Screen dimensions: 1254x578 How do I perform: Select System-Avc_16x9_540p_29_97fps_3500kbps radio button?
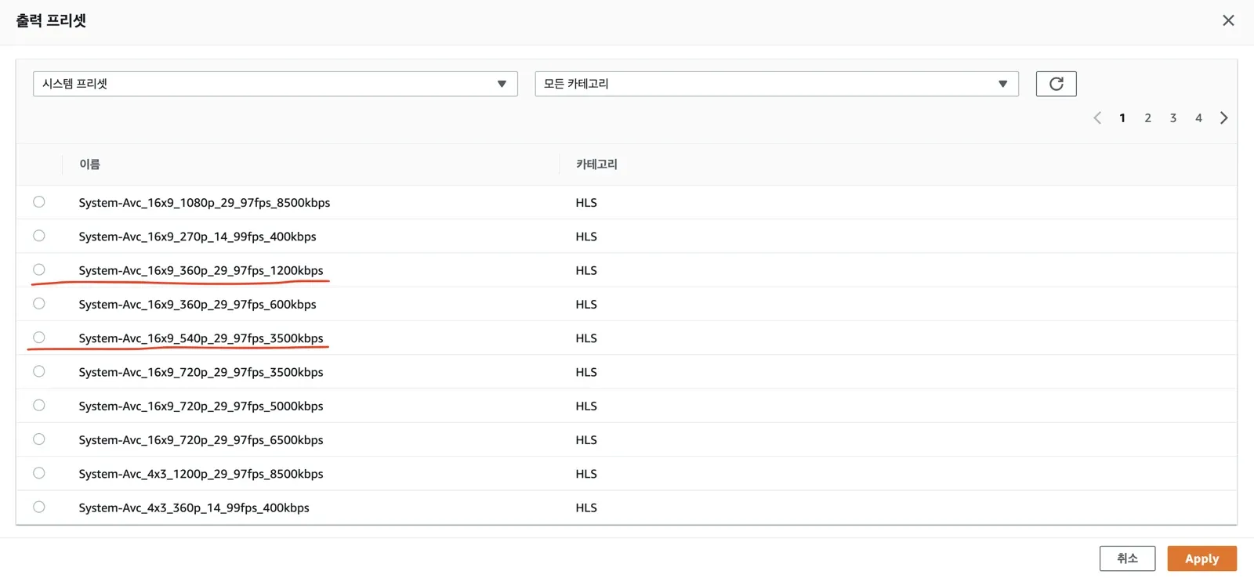click(39, 338)
